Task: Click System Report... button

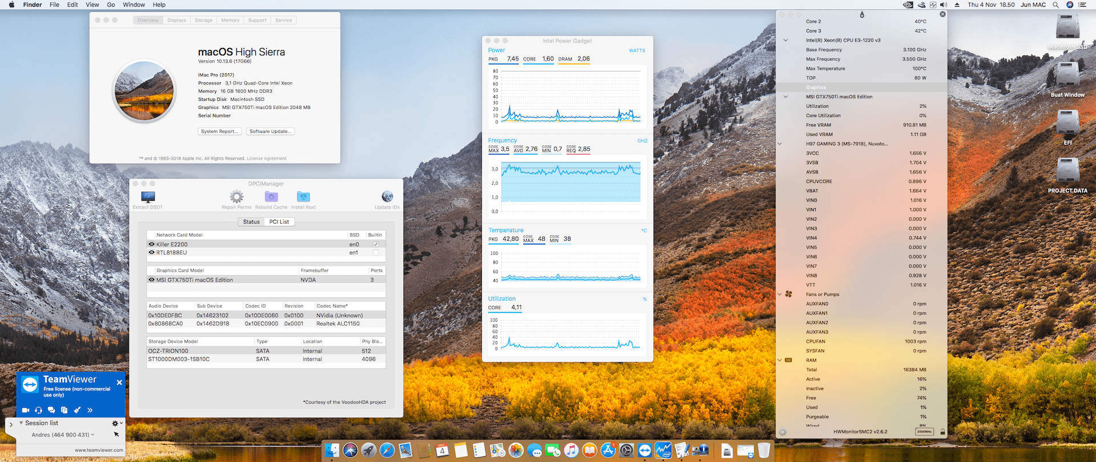Action: tap(220, 131)
